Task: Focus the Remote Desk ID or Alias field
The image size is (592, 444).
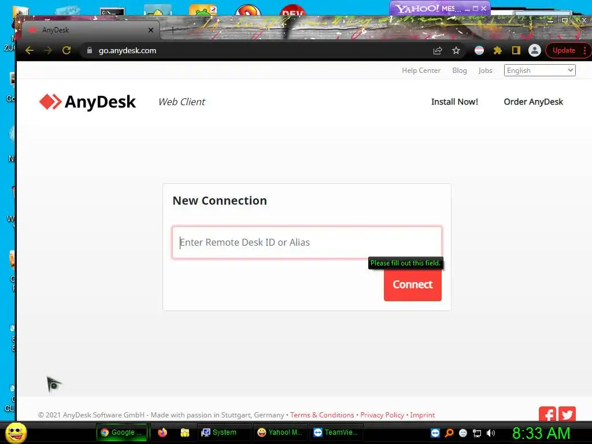Action: tap(306, 242)
